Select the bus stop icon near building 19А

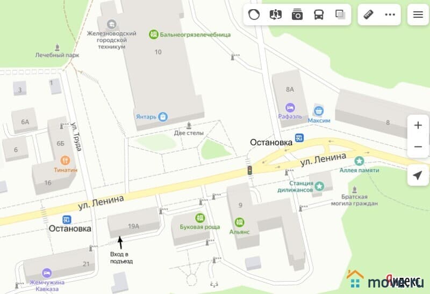coord(67,219)
